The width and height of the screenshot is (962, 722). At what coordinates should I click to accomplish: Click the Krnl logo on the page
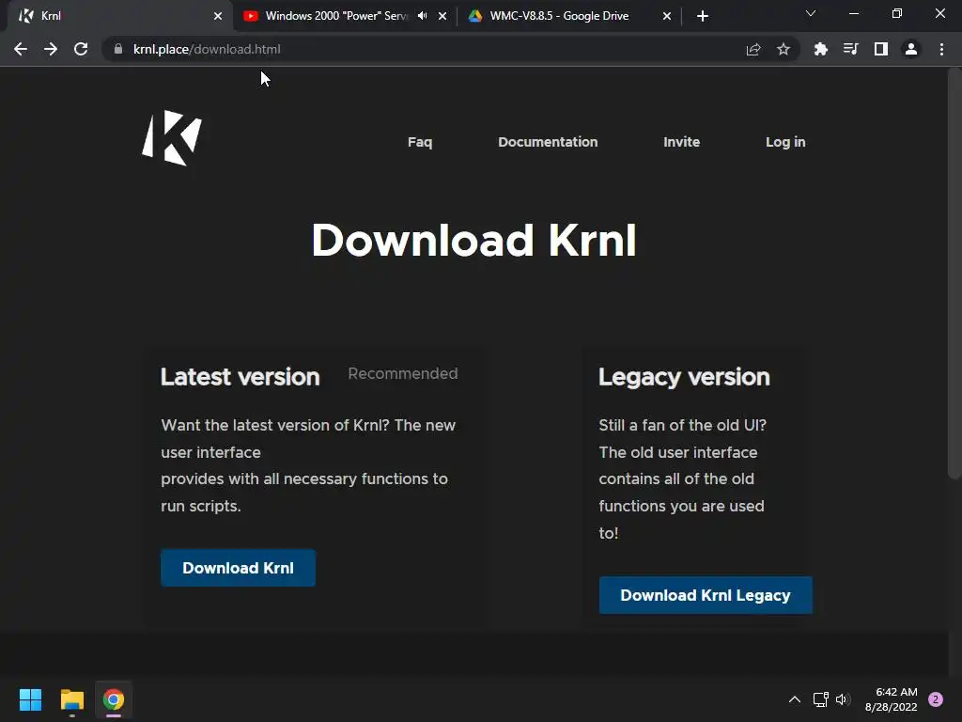click(173, 138)
